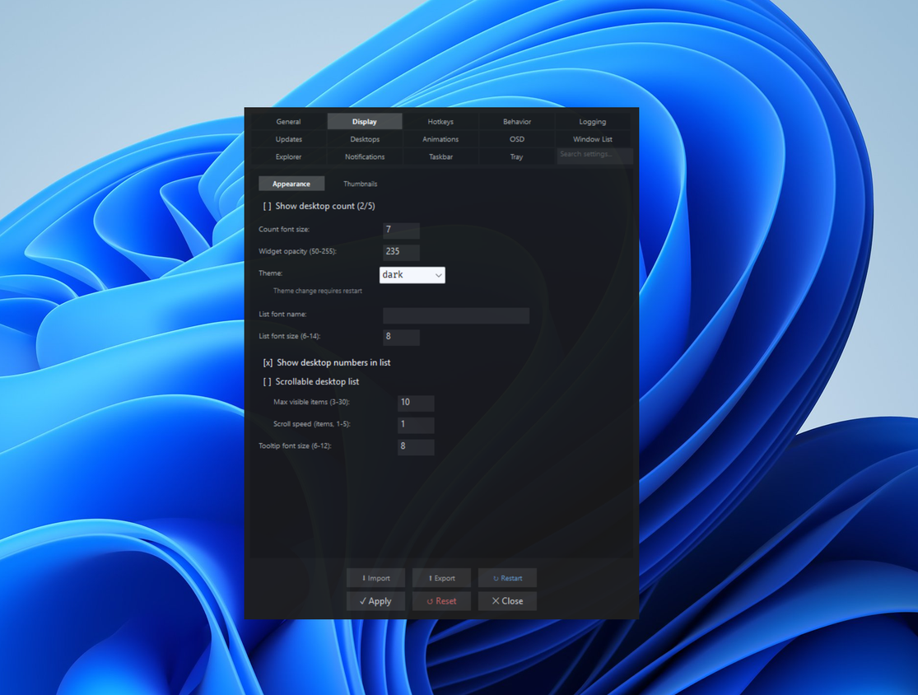Select the Window List tab
Image resolution: width=918 pixels, height=695 pixels.
[593, 139]
